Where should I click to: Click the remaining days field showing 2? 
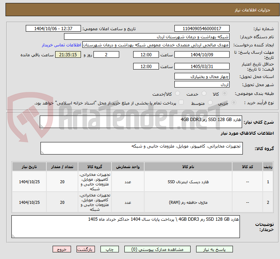(x=106, y=54)
